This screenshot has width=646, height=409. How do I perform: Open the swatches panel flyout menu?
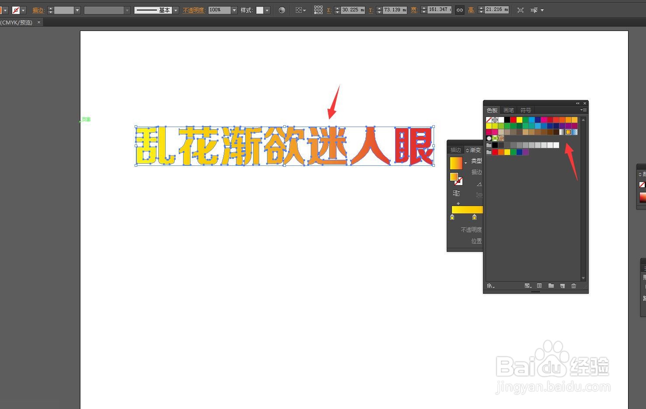(583, 110)
